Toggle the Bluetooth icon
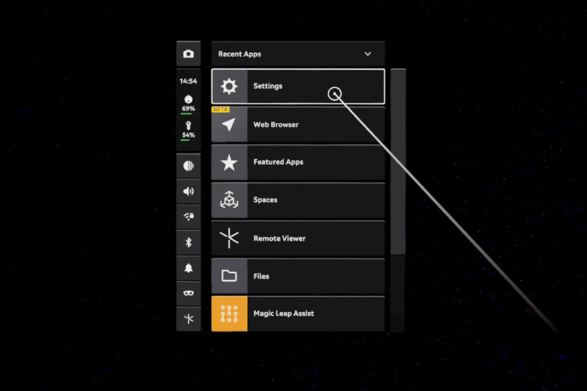 [188, 242]
